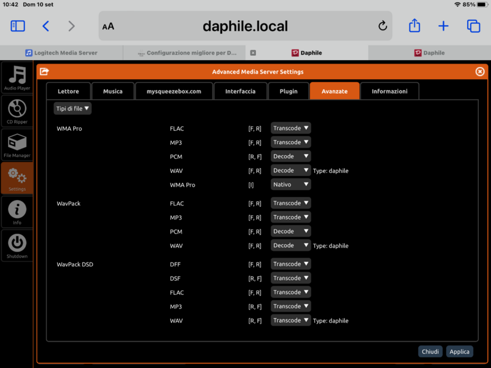This screenshot has width=491, height=368.
Task: Open the File Manager icon
Action: 17,145
